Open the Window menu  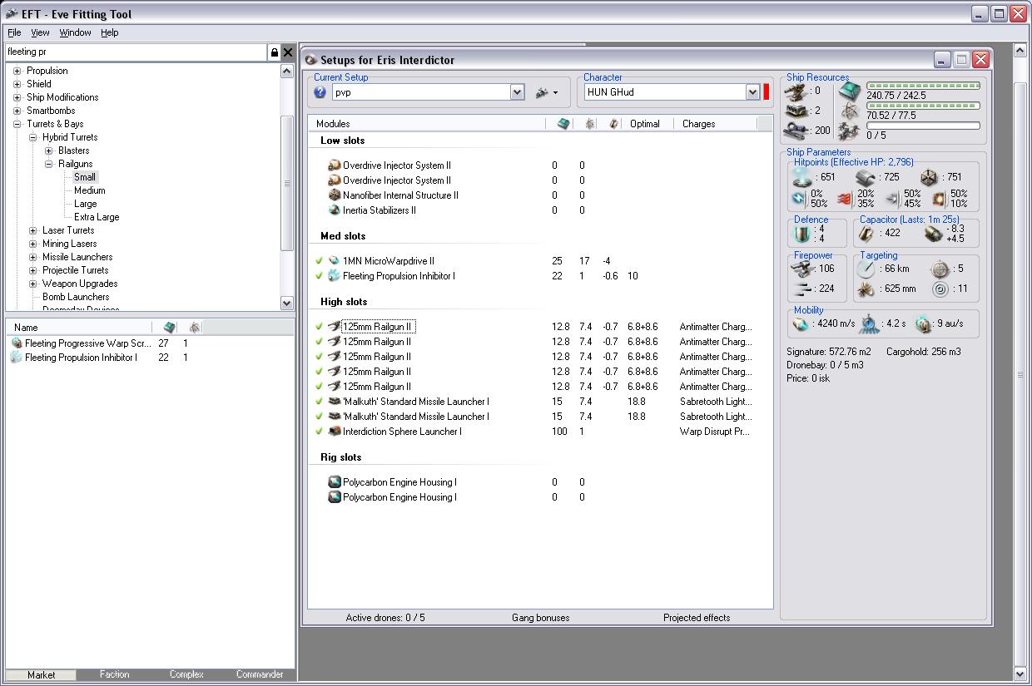pyautogui.click(x=75, y=32)
